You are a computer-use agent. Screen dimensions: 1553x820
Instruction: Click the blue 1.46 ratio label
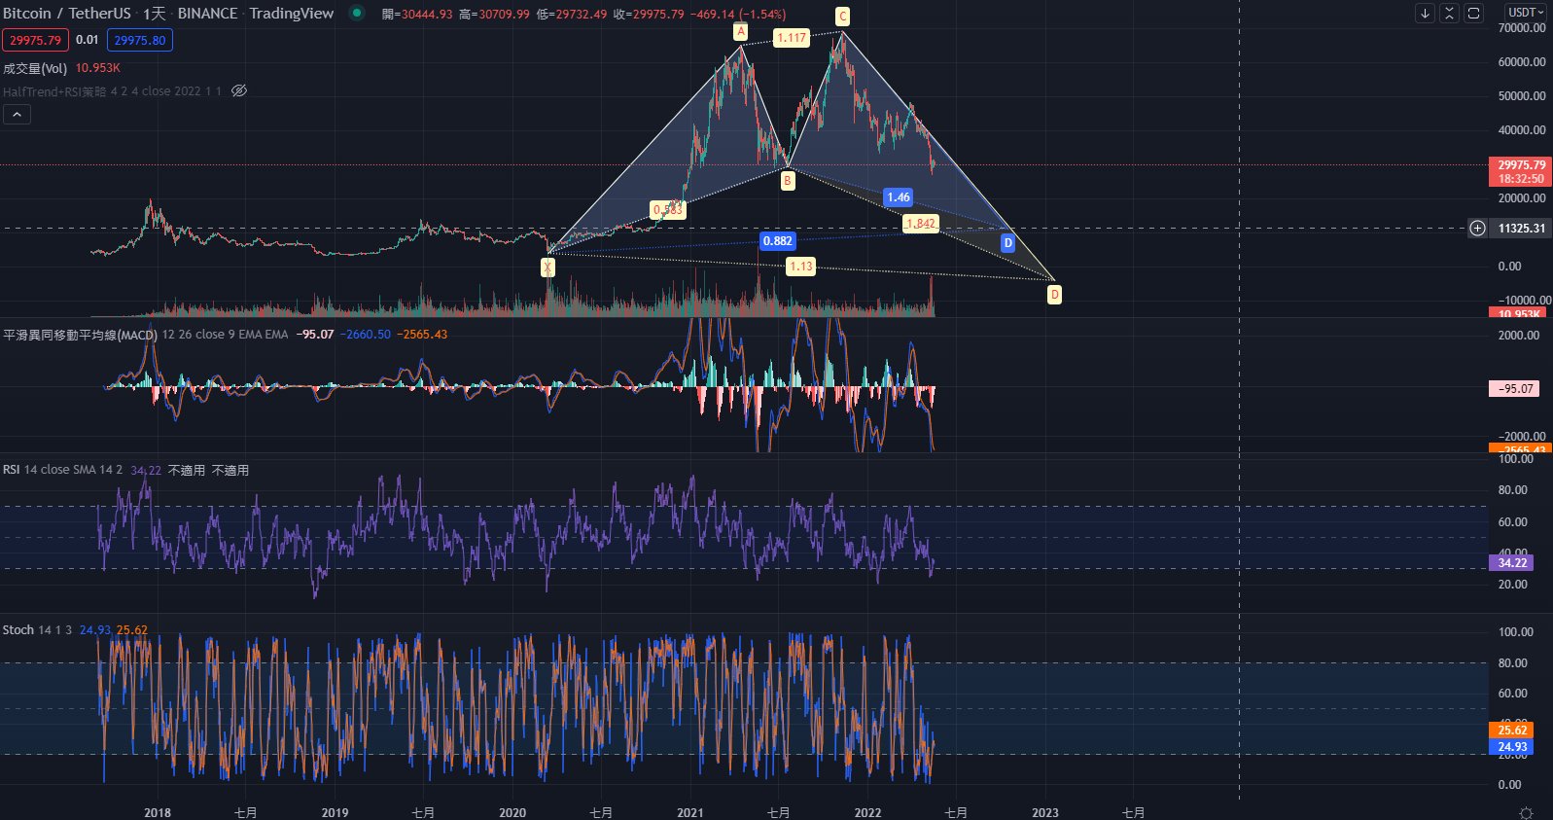click(x=899, y=197)
